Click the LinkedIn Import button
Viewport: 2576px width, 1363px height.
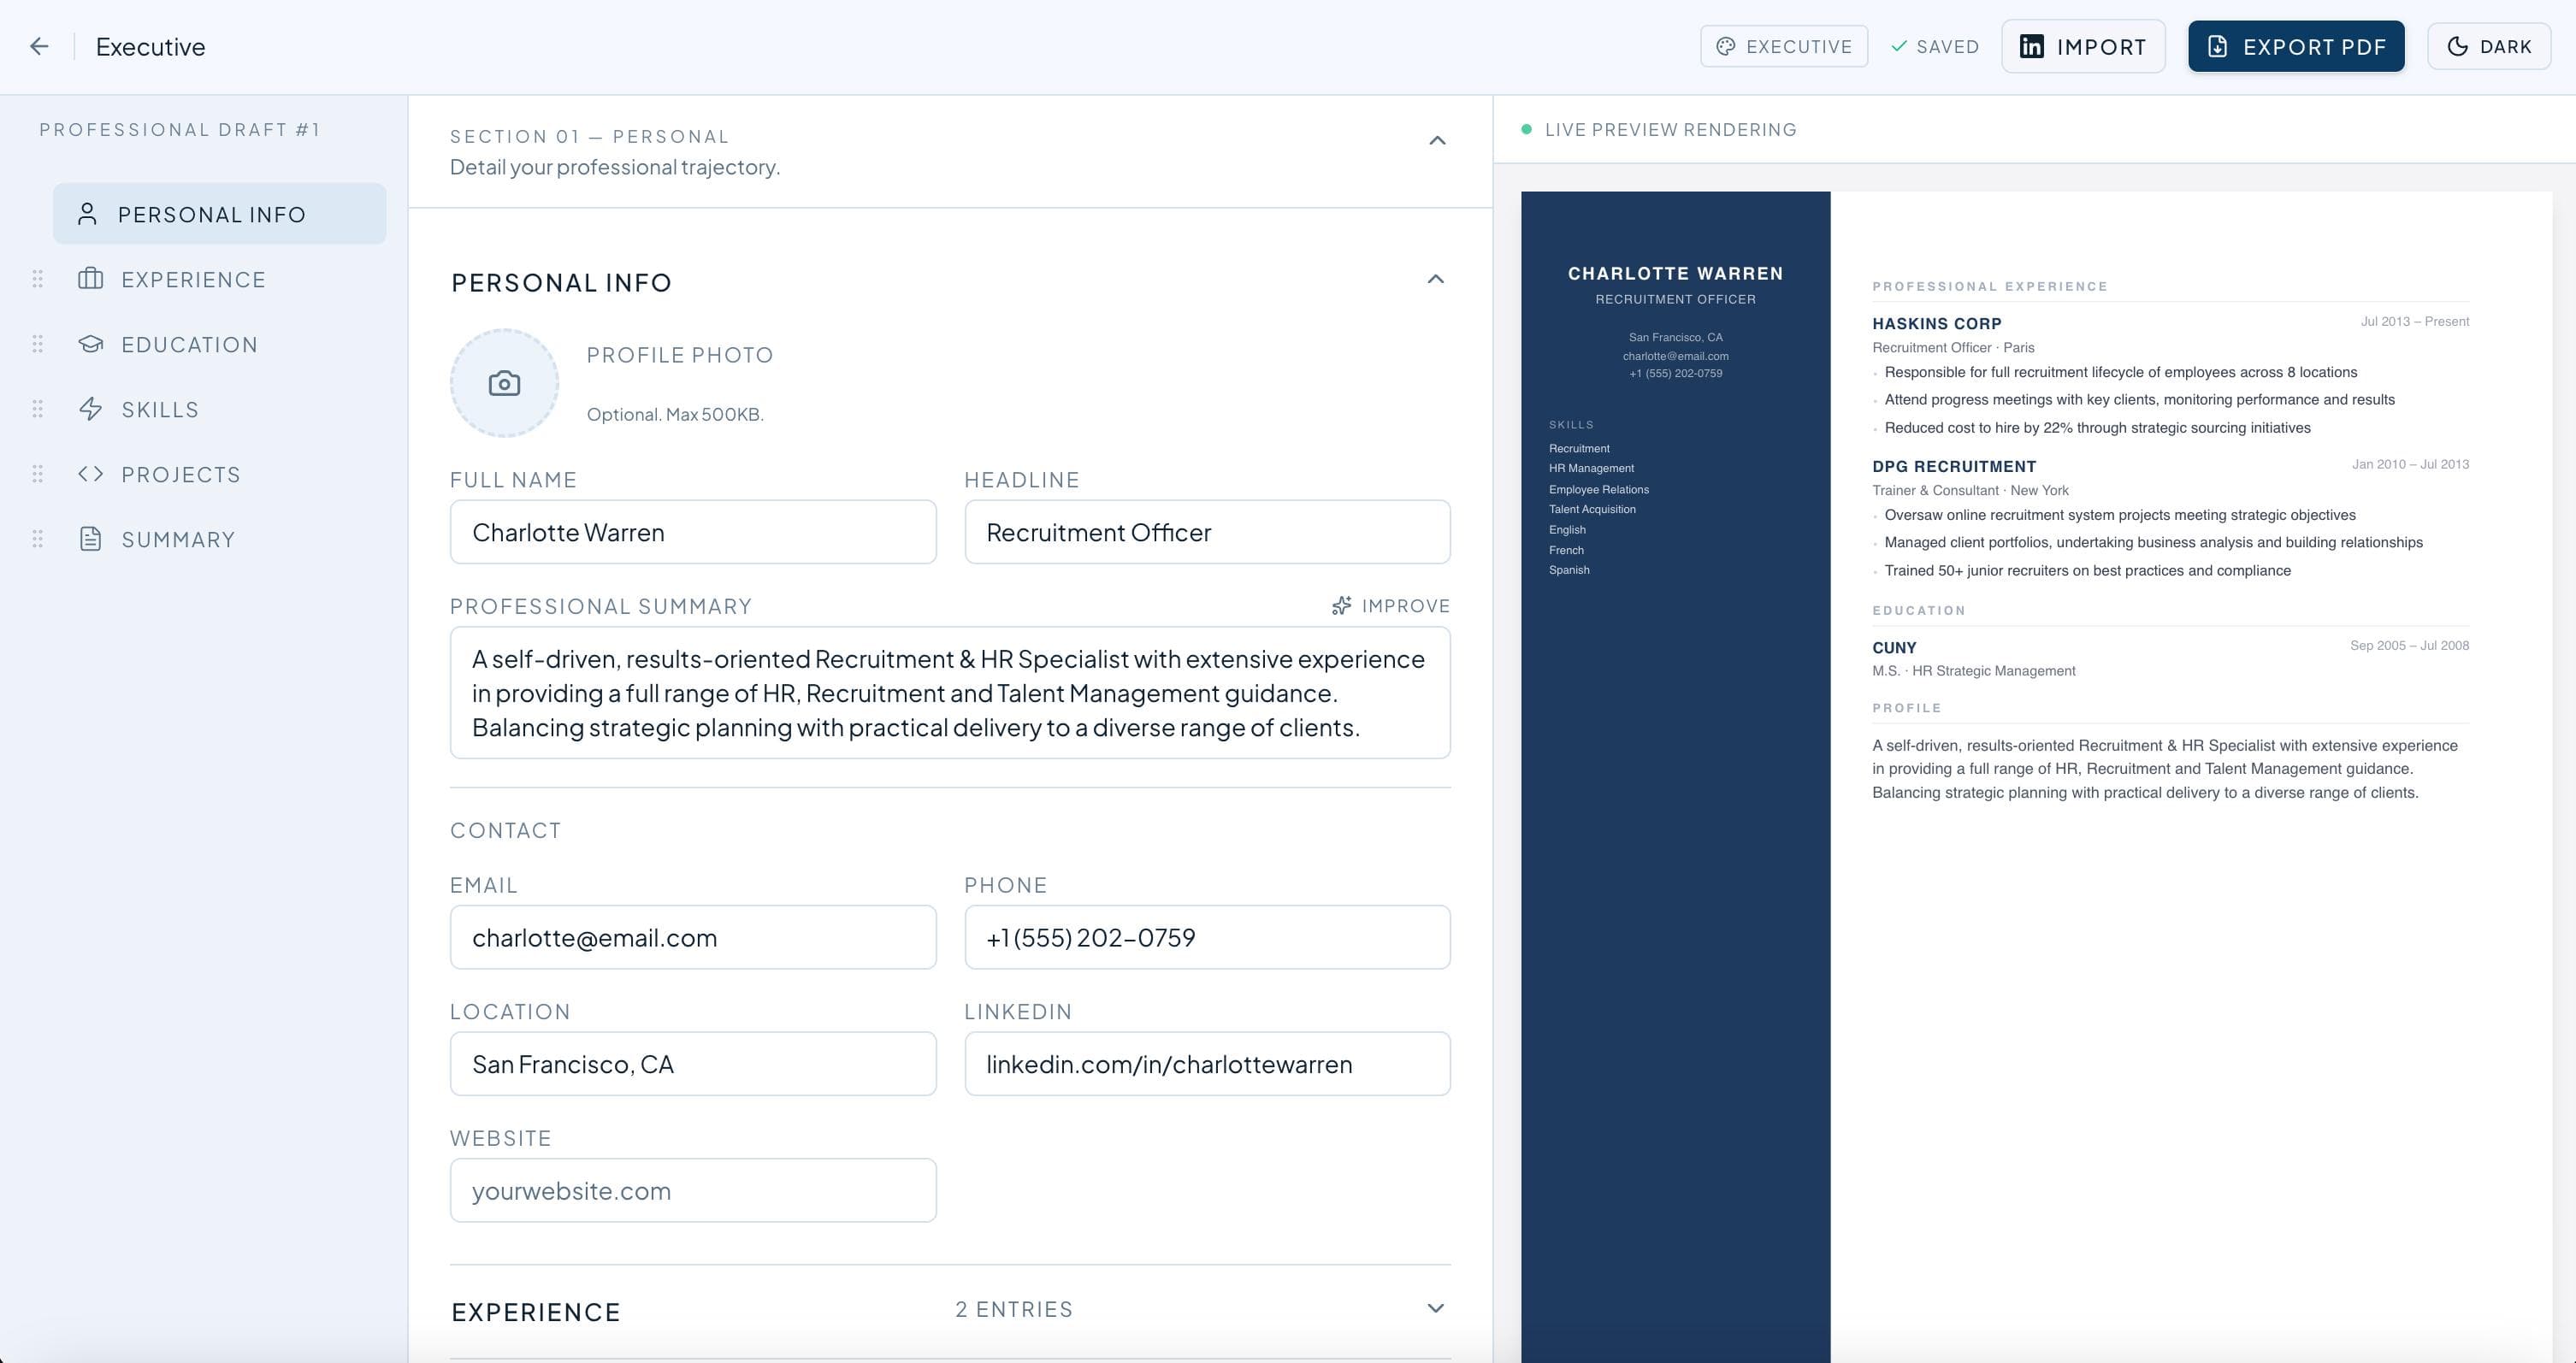pos(2083,46)
